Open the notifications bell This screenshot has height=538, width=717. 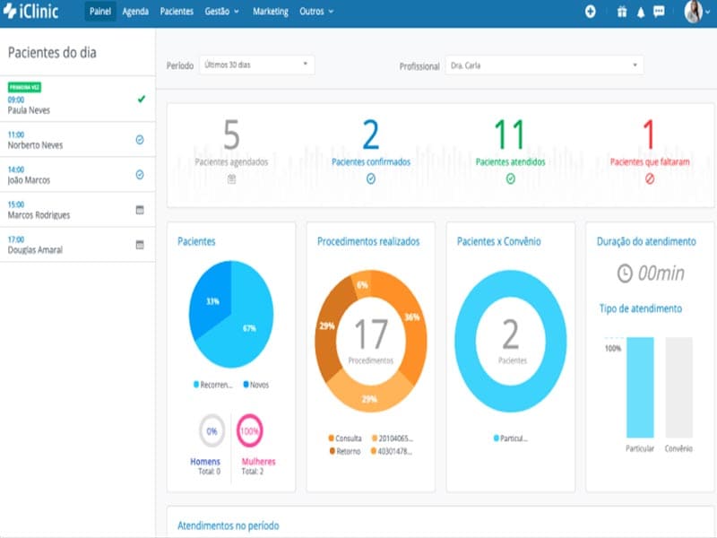tap(641, 13)
